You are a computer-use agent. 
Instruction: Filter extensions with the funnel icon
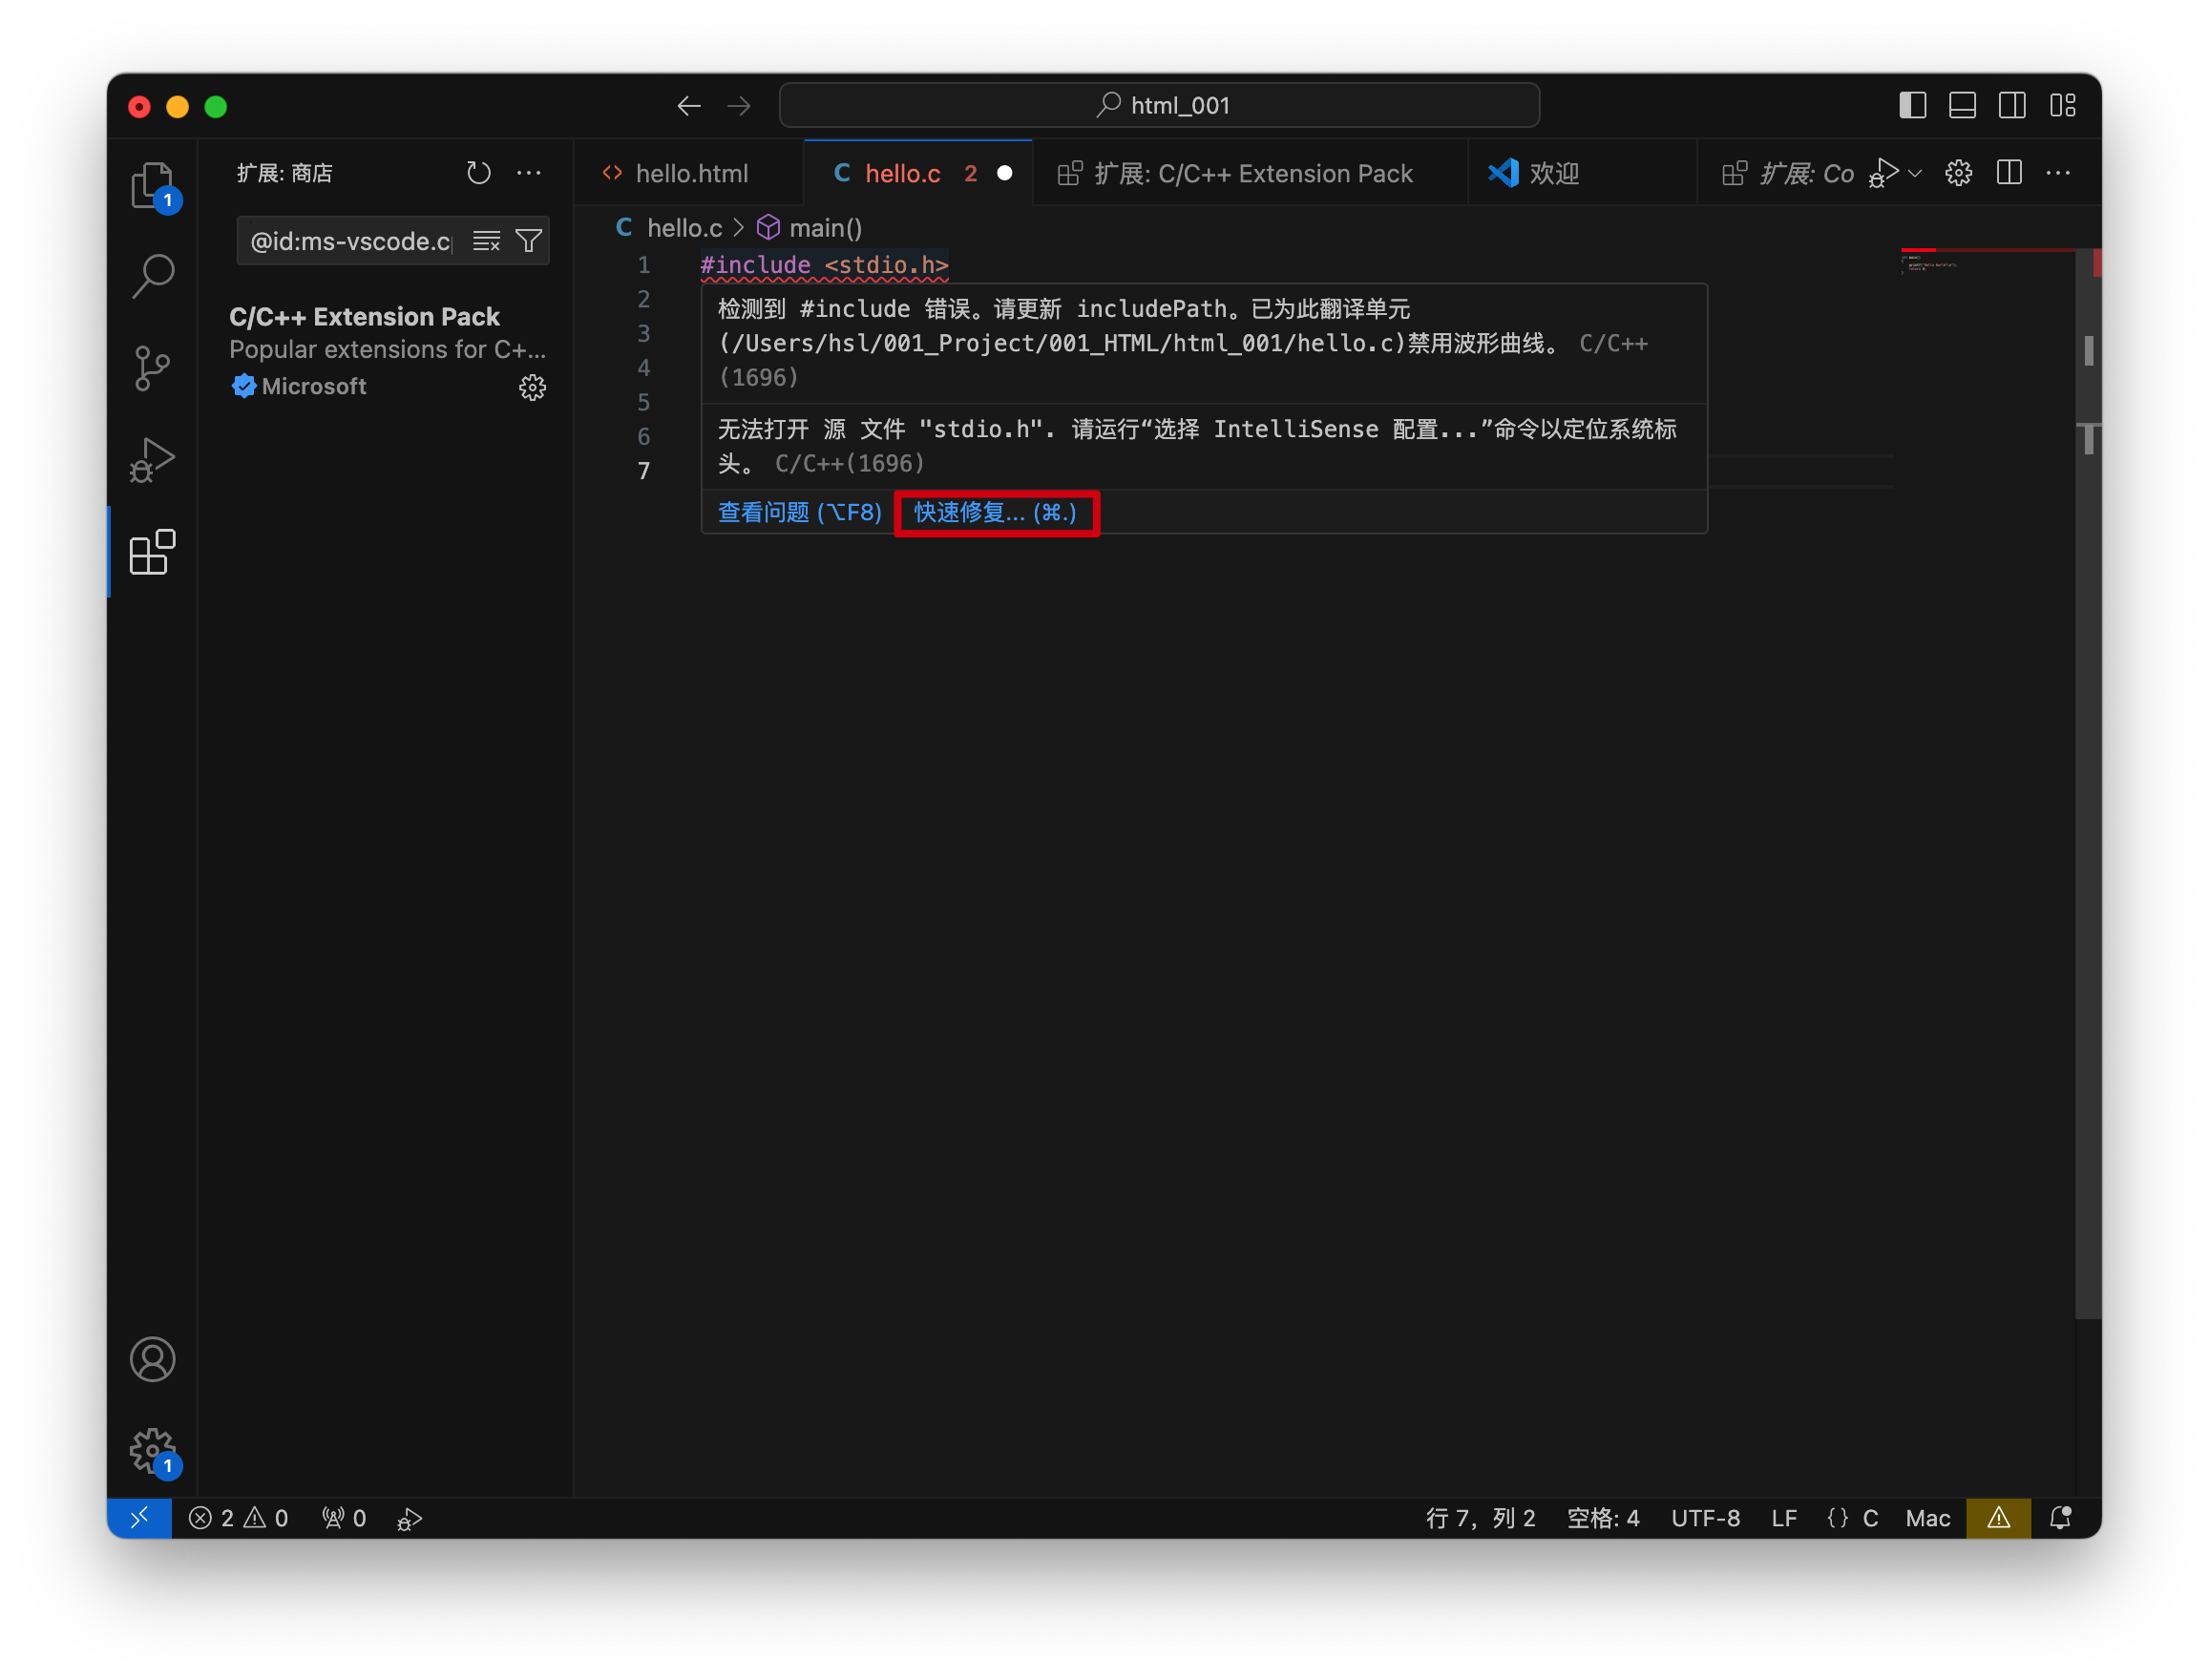tap(528, 241)
